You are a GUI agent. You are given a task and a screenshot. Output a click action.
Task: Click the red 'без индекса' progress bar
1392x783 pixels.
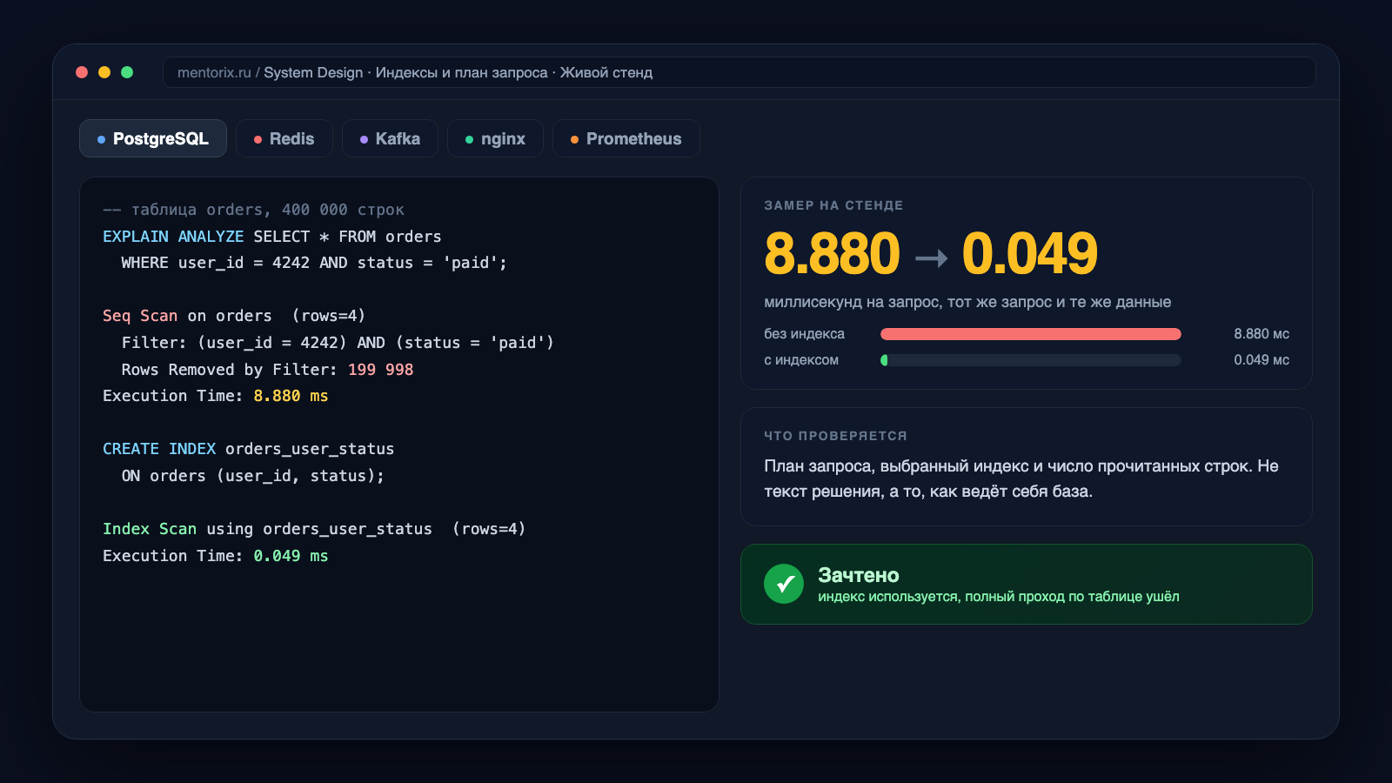tap(1031, 334)
